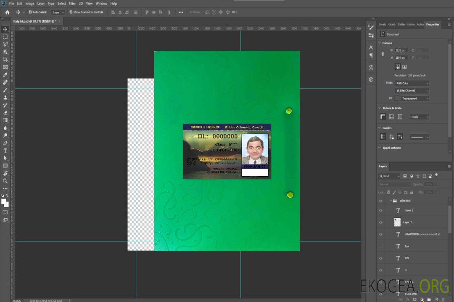This screenshot has height=302, width=454.
Task: Click the lock guides icon
Action: pos(400,137)
